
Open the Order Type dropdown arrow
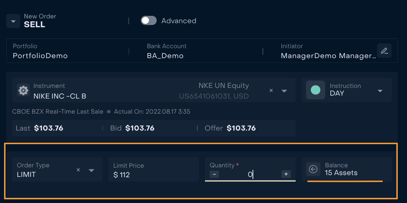click(91, 170)
